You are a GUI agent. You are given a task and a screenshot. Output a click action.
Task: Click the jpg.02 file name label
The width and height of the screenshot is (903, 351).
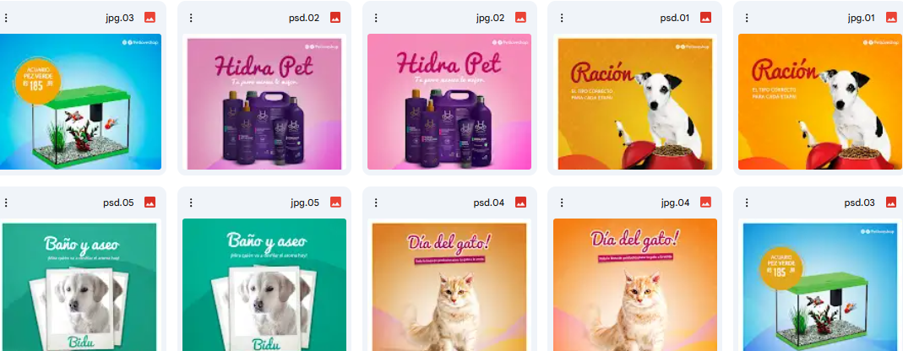point(490,18)
